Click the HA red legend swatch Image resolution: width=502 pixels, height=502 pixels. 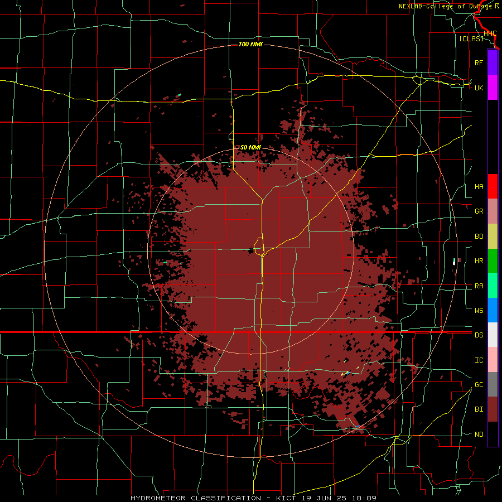click(x=493, y=186)
